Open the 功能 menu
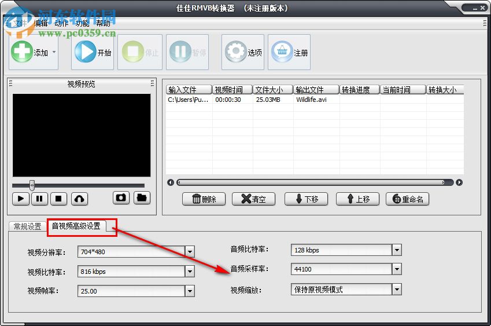491x326 pixels. click(82, 23)
